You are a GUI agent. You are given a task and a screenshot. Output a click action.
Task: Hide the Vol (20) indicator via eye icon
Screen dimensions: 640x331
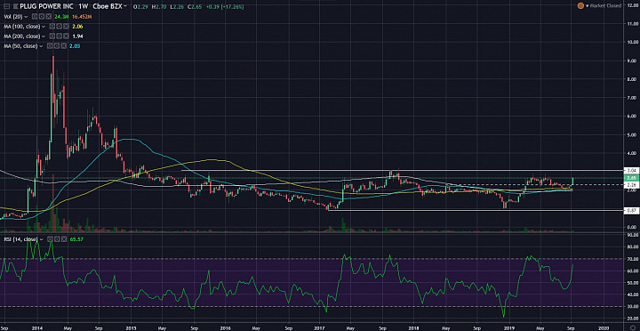[35, 16]
